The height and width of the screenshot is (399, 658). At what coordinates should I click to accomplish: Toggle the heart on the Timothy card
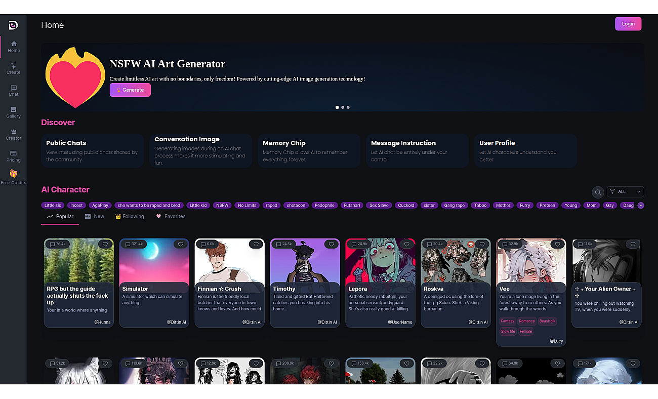tap(332, 244)
